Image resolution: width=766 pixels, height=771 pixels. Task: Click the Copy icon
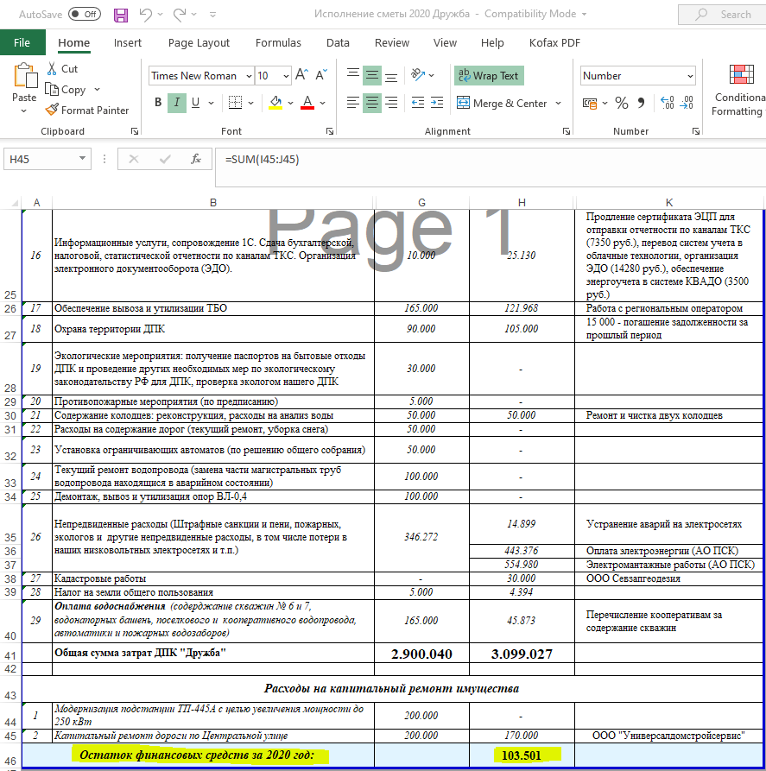tap(52, 90)
